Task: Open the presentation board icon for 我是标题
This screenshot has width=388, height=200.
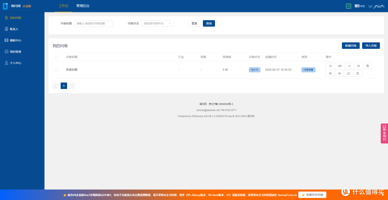Action: 358,66
